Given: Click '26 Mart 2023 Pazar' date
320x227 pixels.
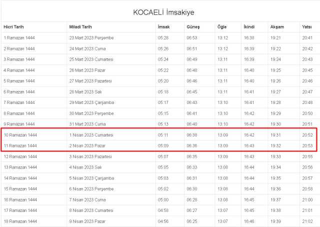Looking at the screenshot, I should pos(87,70).
